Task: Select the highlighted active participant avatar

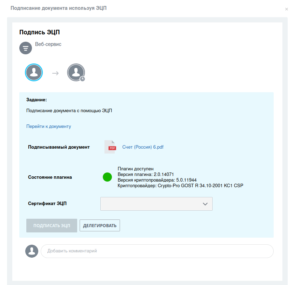Action: (34, 72)
